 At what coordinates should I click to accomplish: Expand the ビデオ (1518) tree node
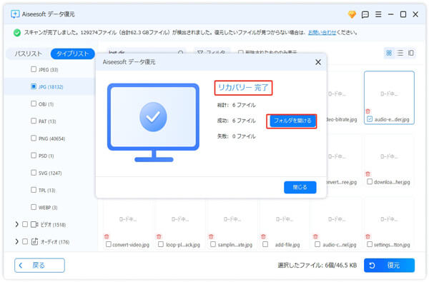16,224
